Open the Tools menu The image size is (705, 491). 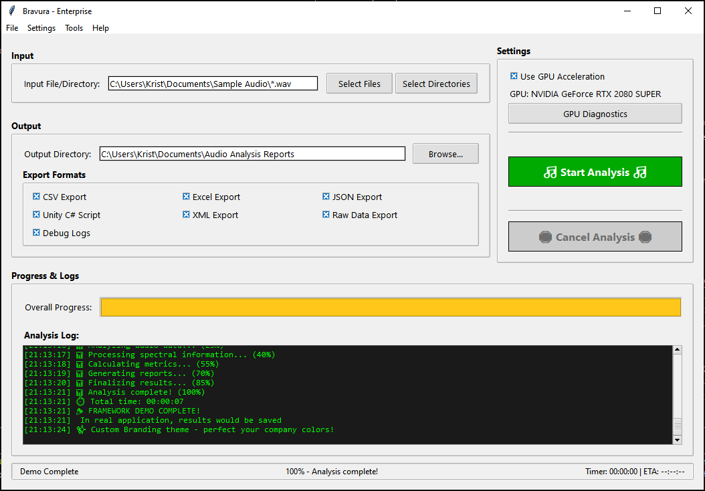pos(74,28)
